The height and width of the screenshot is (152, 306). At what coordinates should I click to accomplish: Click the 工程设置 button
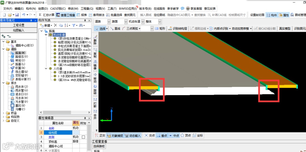(19, 25)
